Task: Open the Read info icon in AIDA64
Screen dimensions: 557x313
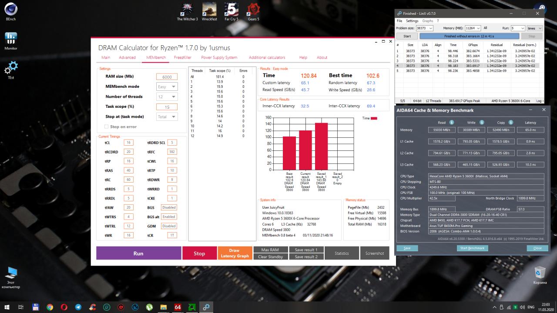Action: click(452, 123)
